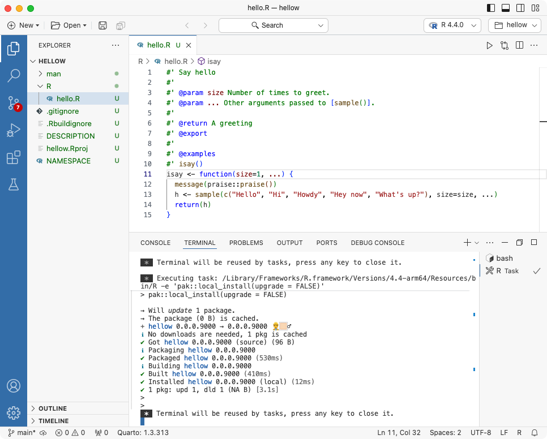Image resolution: width=547 pixels, height=439 pixels.
Task: Open the Extensions view
Action: [13, 158]
